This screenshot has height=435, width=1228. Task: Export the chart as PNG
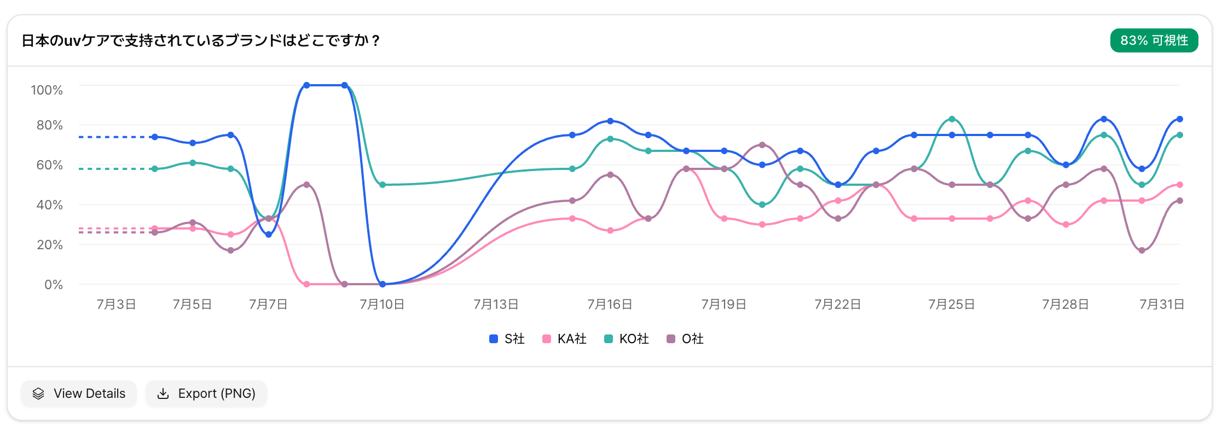click(x=206, y=393)
